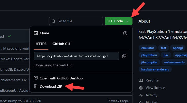
Task: Switch to the HTTPS tab
Action: [41, 44]
